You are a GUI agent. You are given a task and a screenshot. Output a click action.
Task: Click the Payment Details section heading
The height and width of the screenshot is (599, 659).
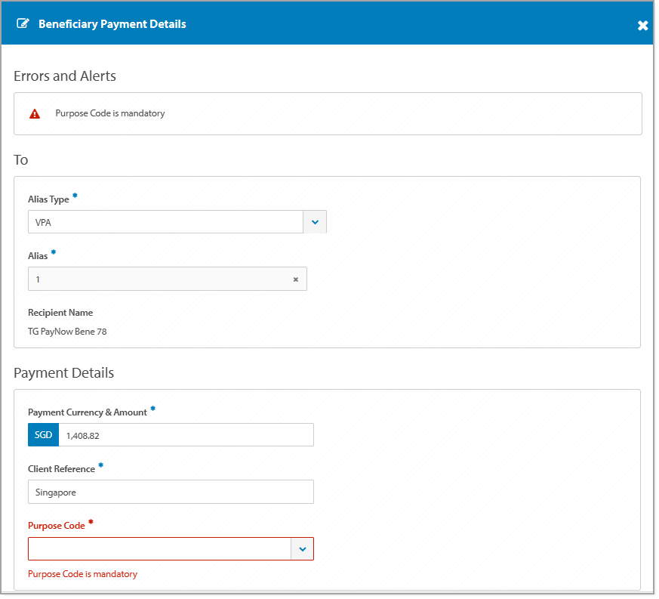63,372
